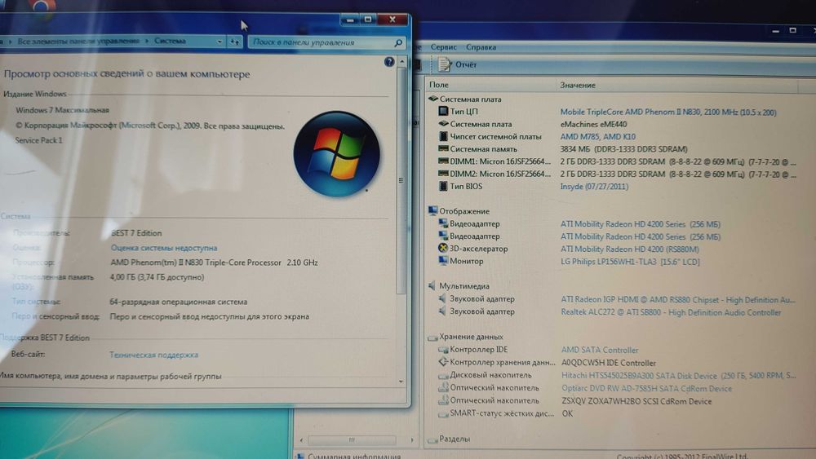Screen dimensions: 816x459
Task: Maximize the System control panel window
Action: pos(368,20)
